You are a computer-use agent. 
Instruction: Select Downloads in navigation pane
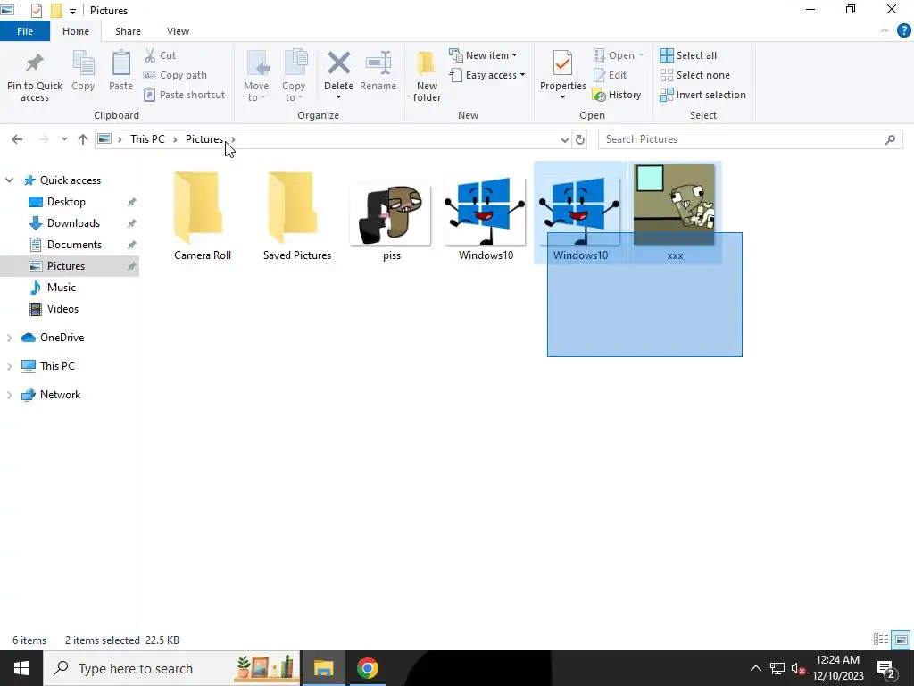coord(73,223)
